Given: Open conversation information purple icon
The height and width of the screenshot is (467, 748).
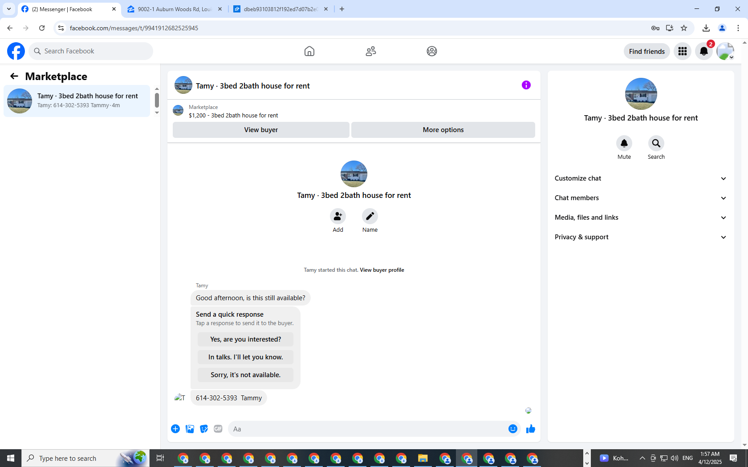Looking at the screenshot, I should (x=526, y=85).
